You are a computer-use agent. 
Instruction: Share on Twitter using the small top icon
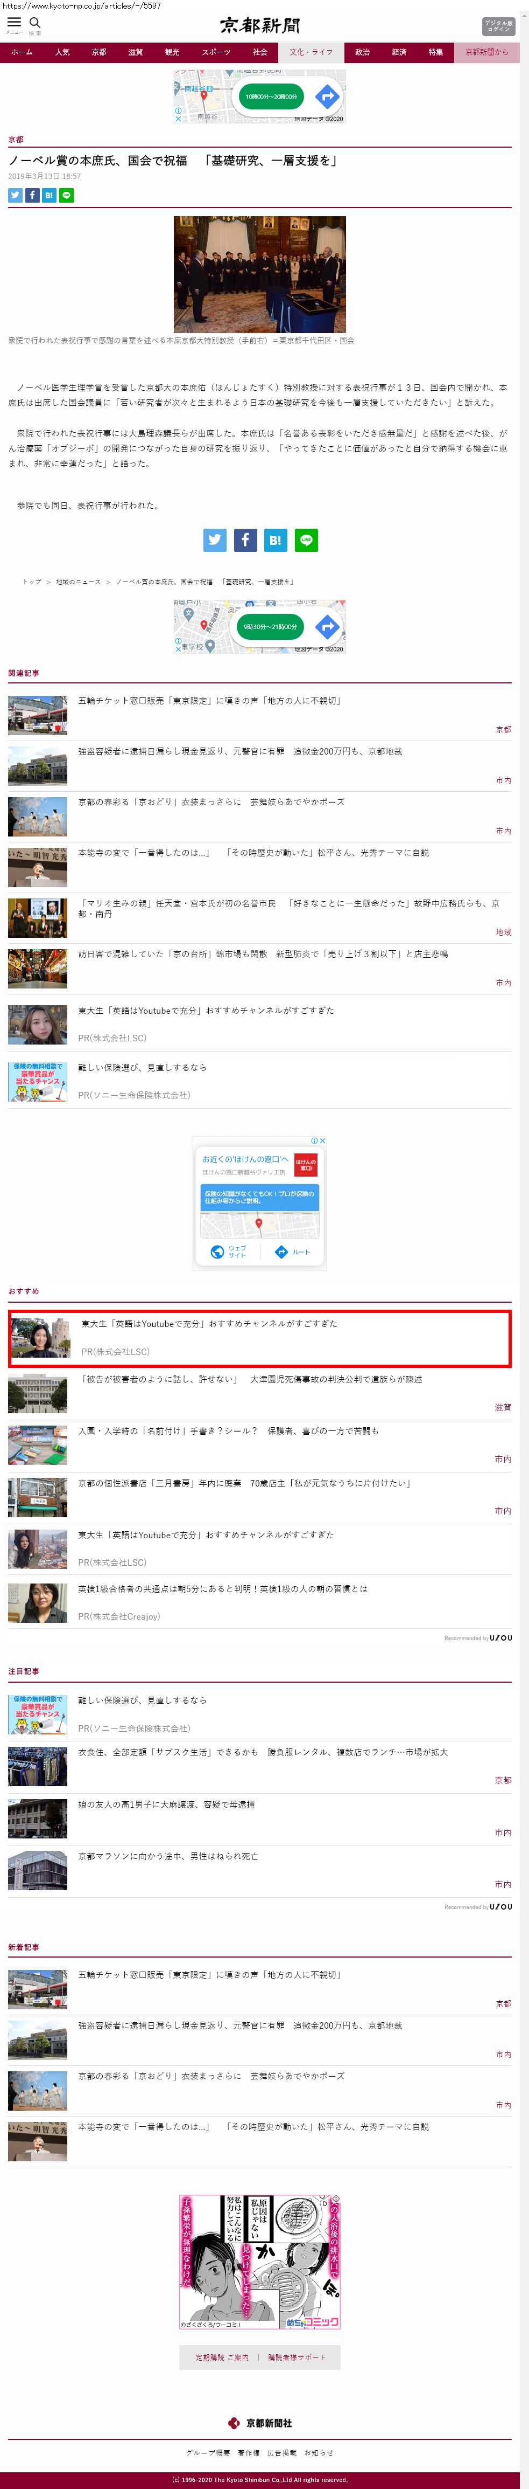(15, 195)
